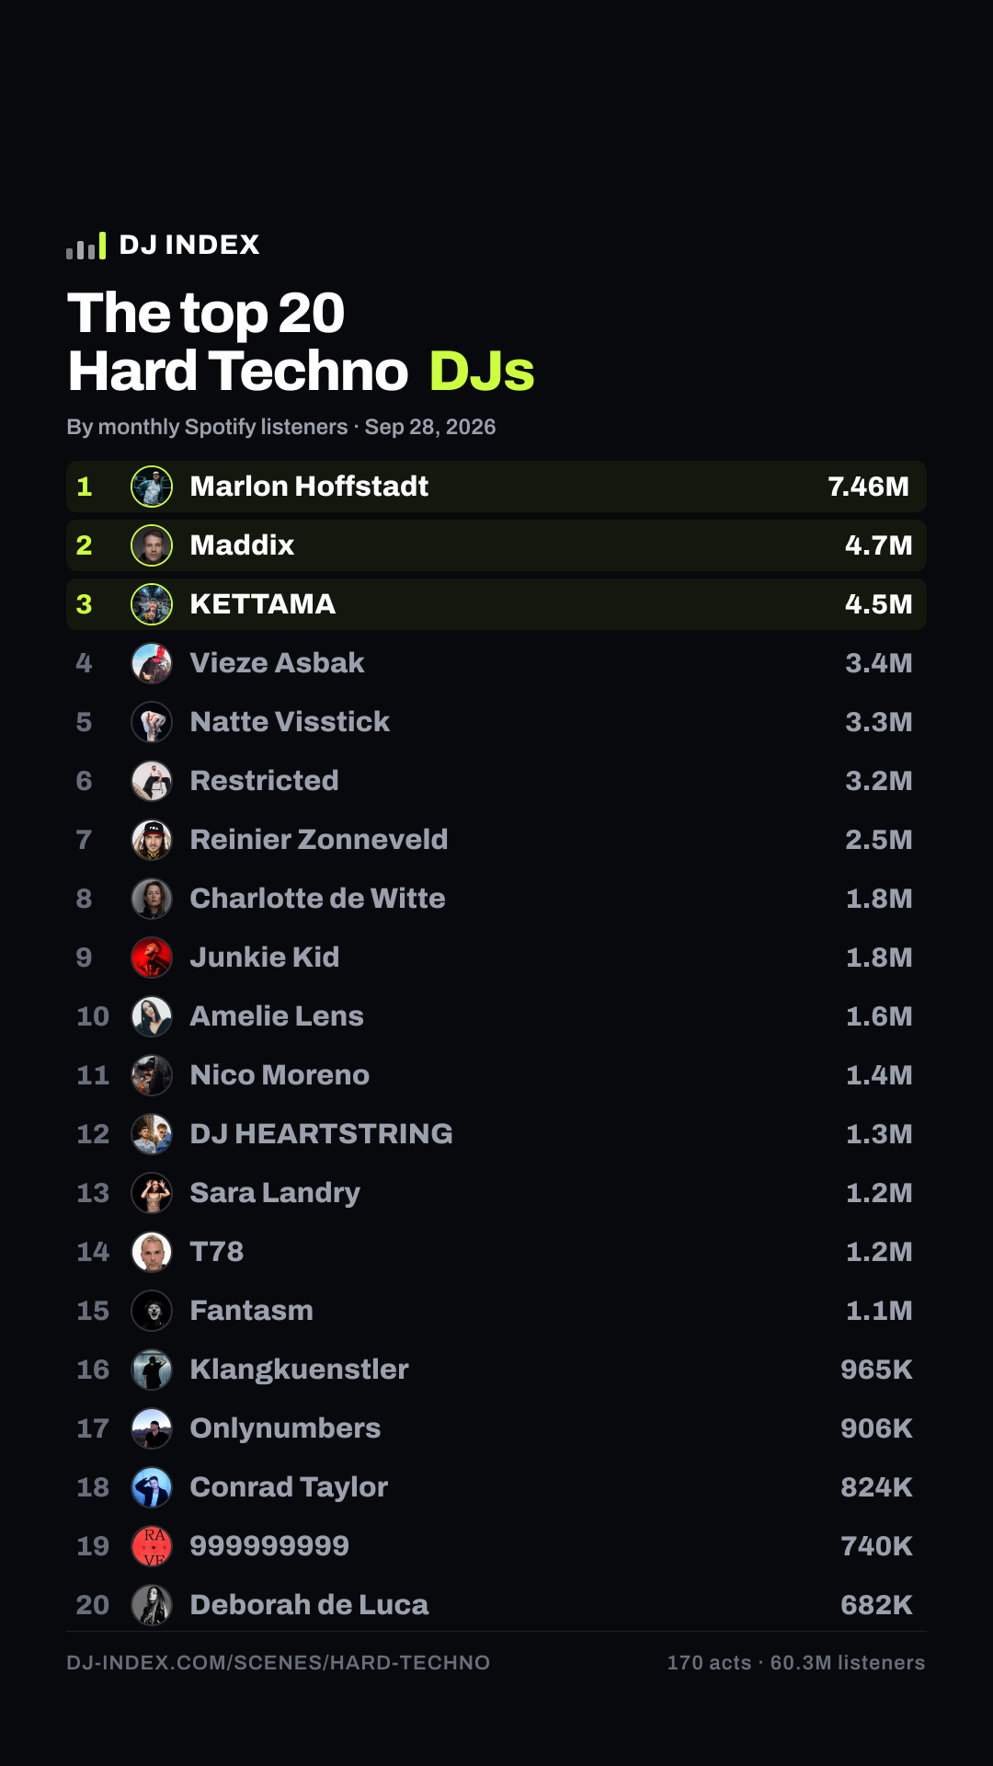This screenshot has height=1766, width=993.
Task: Click the 170 acts listeners summary
Action: [x=796, y=1663]
